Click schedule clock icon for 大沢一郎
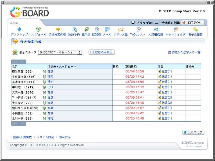215x161 pixels. point(44,92)
